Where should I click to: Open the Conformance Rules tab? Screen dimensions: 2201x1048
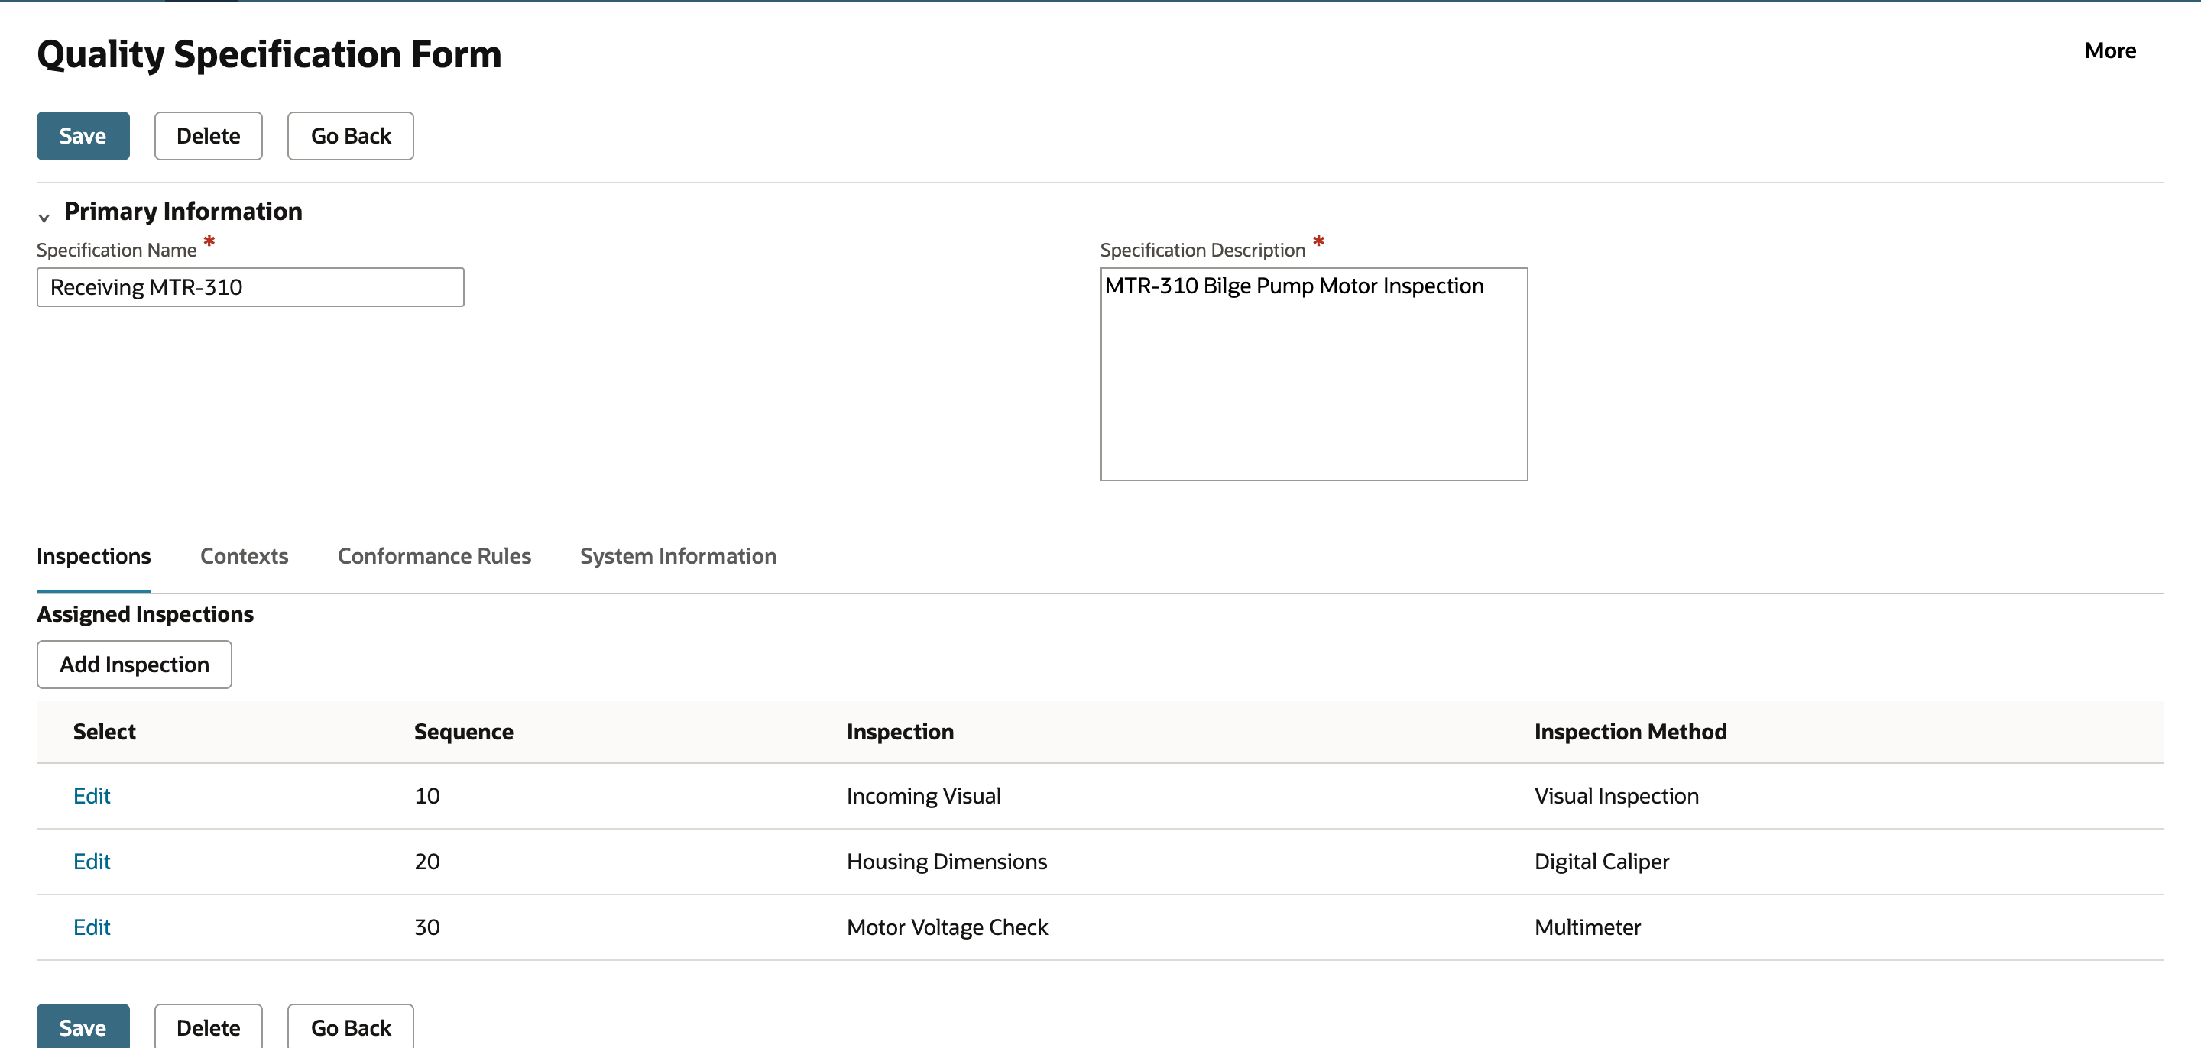coord(434,556)
